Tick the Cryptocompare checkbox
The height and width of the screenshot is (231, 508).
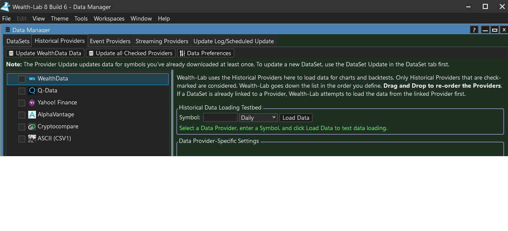pos(22,127)
